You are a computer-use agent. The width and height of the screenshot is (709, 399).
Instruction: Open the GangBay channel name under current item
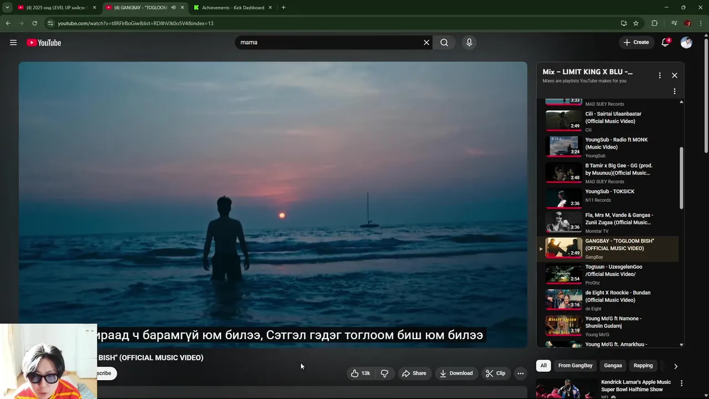[594, 257]
